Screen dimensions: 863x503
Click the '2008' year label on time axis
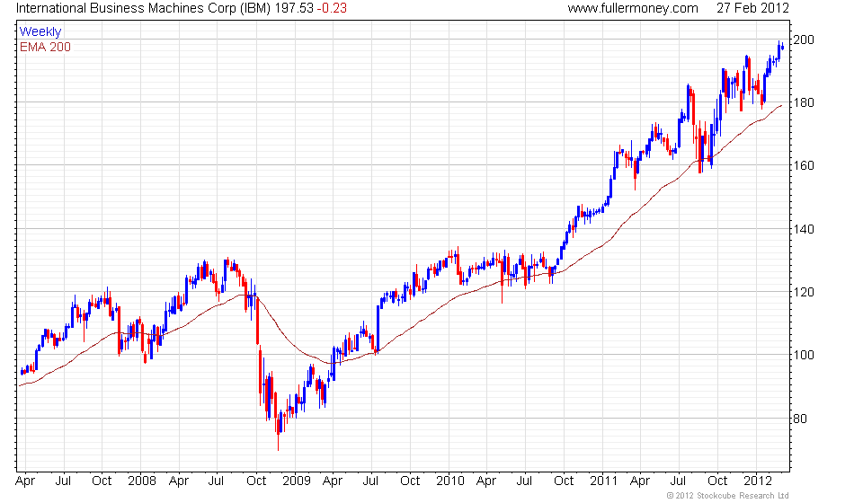(x=142, y=481)
